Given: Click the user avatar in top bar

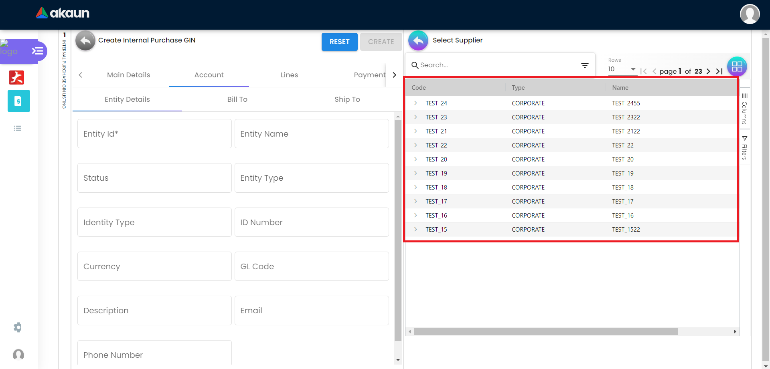Looking at the screenshot, I should pos(750,14).
